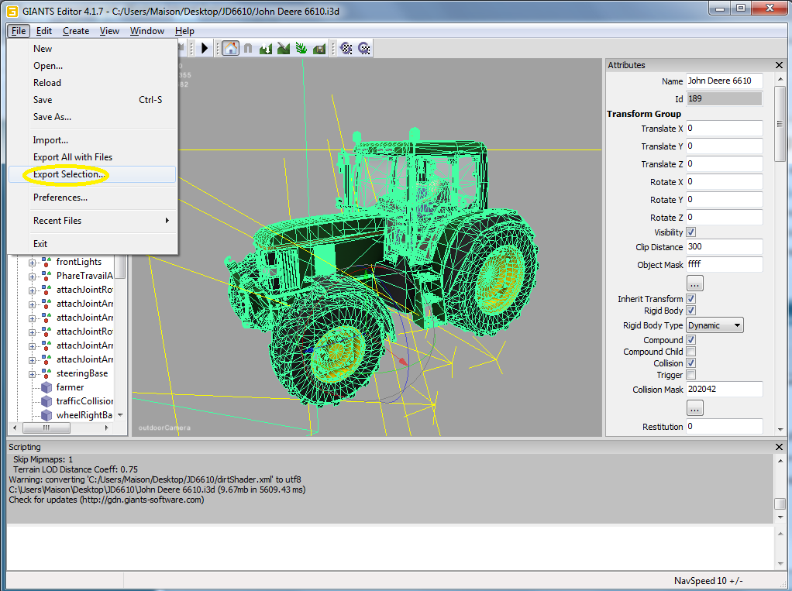
Task: Toggle the Visibility checkbox
Action: click(691, 232)
